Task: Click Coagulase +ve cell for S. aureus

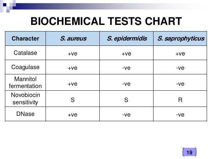Action: 72,68
